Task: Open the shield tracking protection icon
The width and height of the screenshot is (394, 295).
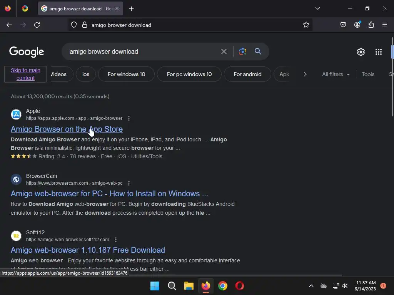Action: (73, 25)
